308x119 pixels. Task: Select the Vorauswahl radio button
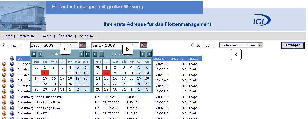(193, 45)
